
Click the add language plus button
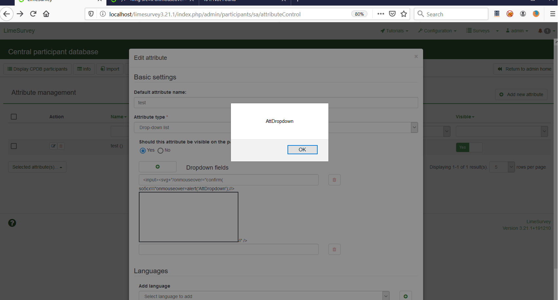pyautogui.click(x=405, y=296)
